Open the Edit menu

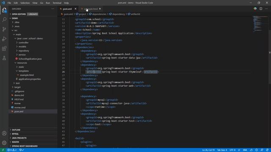(x=16, y=3)
